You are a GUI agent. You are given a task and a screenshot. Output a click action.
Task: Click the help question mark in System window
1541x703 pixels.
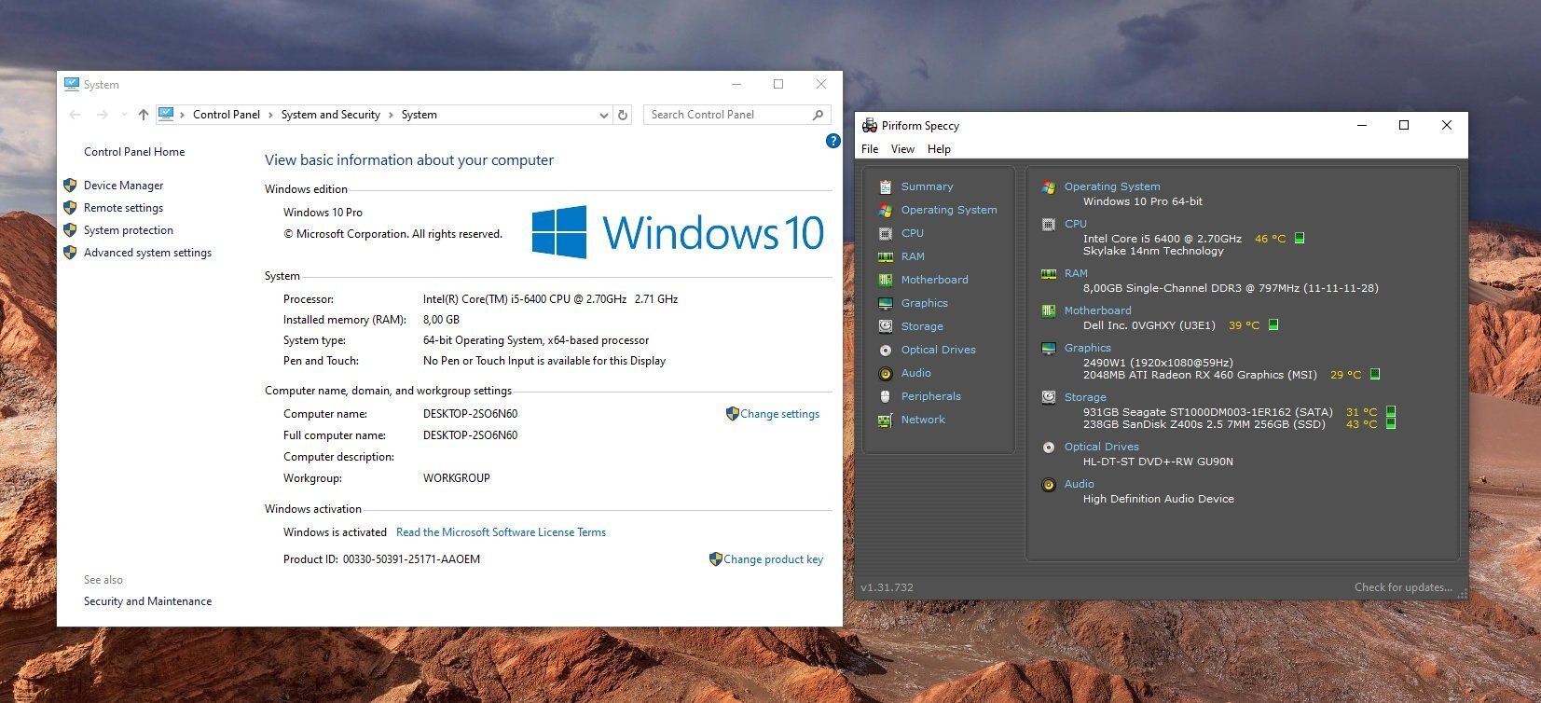(833, 141)
